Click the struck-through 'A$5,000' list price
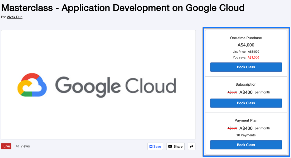Image resolution: width=291 pixels, height=158 pixels. pyautogui.click(x=254, y=52)
